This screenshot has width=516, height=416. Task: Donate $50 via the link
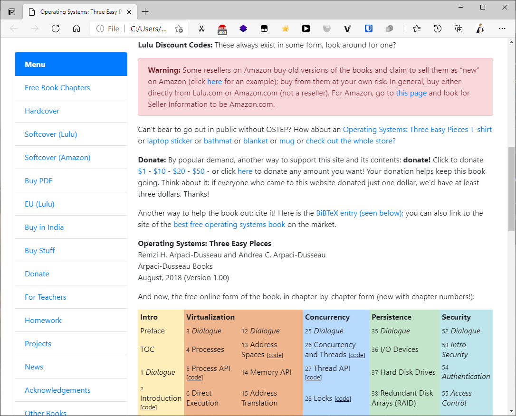(x=199, y=171)
